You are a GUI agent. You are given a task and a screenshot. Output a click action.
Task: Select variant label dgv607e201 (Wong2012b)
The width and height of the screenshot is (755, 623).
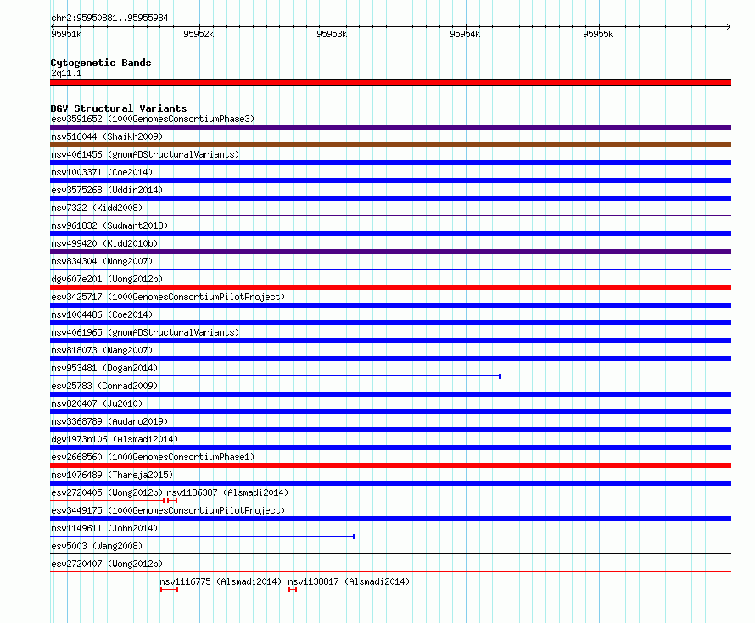tap(107, 279)
